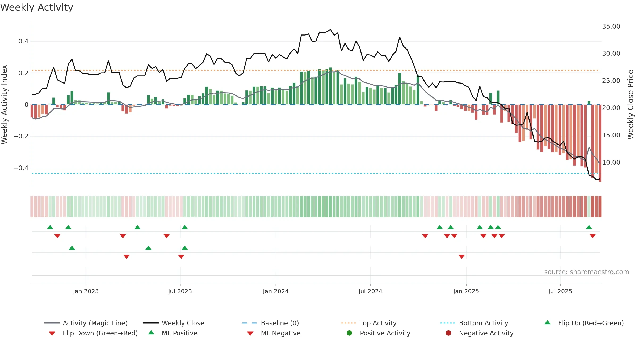Click the Weekly Activity chart title
Screen dimensions: 638x358
tap(37, 7)
